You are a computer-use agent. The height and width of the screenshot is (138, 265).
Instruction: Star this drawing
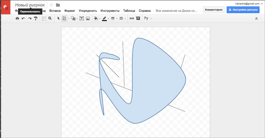[51, 5]
